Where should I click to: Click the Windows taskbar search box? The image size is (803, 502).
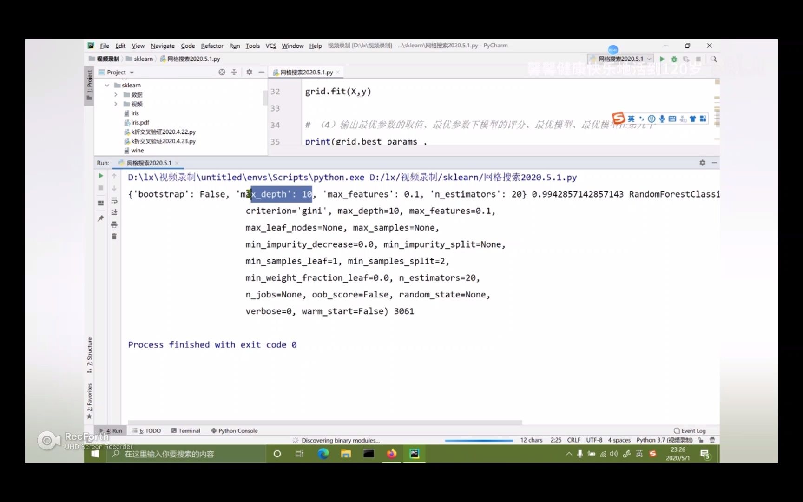point(186,454)
